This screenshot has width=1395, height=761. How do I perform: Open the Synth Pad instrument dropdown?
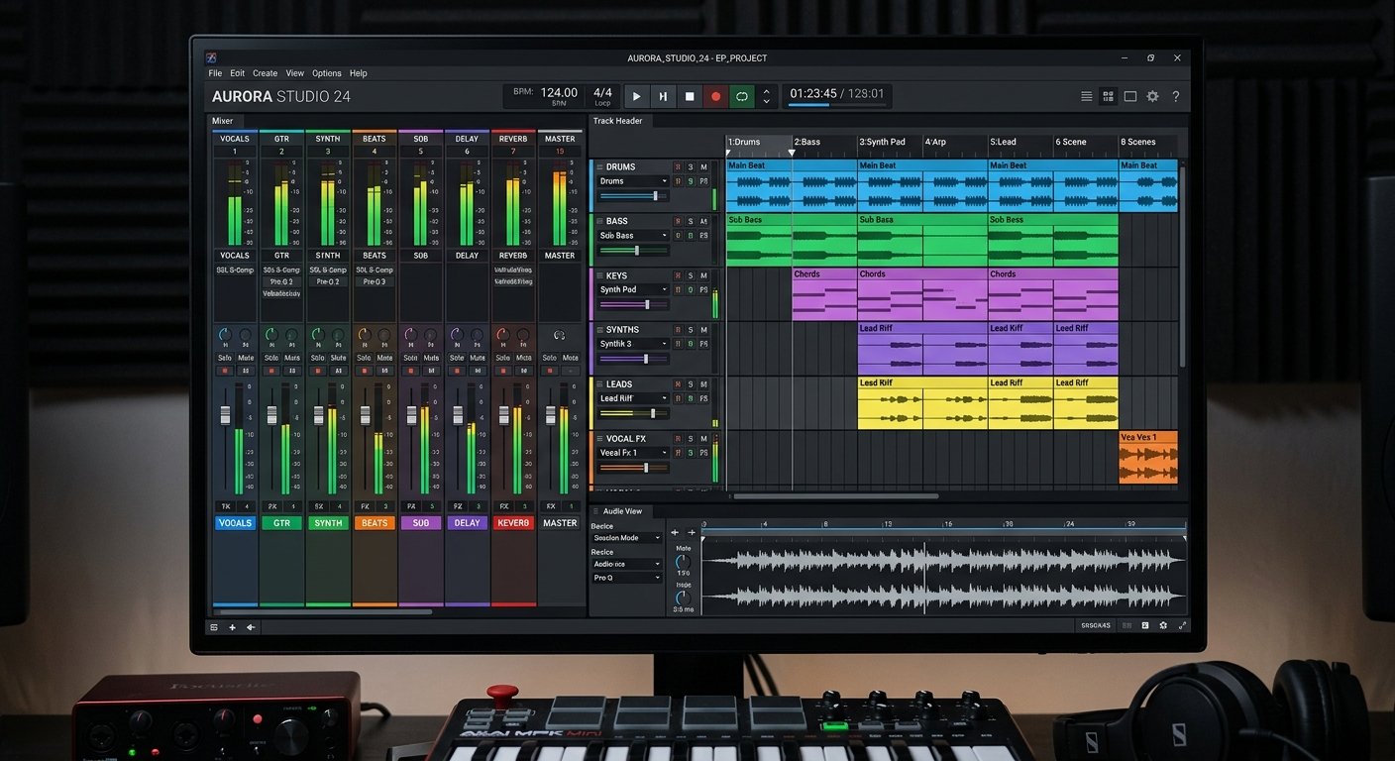(633, 289)
